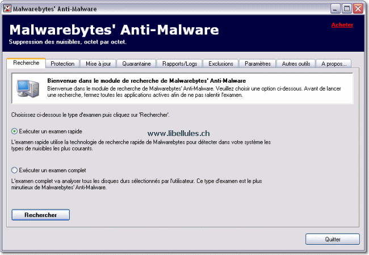Image resolution: width=369 pixels, height=255 pixels.
Task: Open the Paramètres tab
Action: point(258,63)
